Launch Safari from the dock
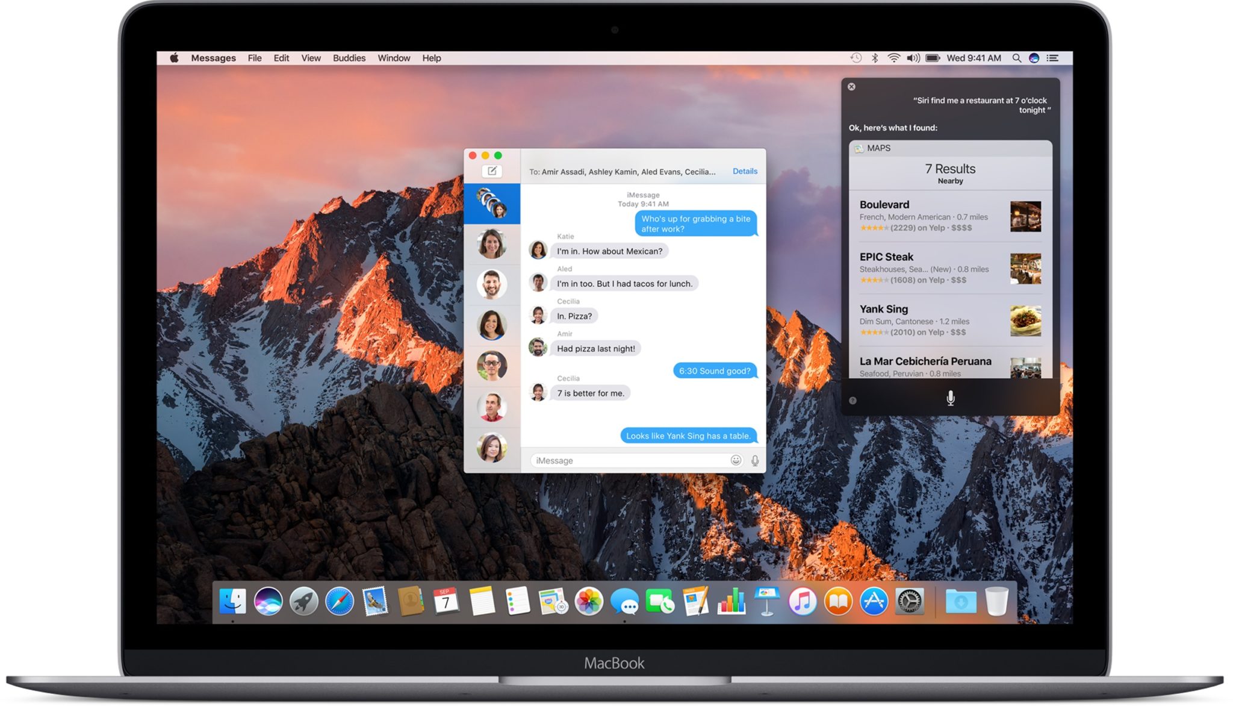1233x706 pixels. tap(340, 602)
